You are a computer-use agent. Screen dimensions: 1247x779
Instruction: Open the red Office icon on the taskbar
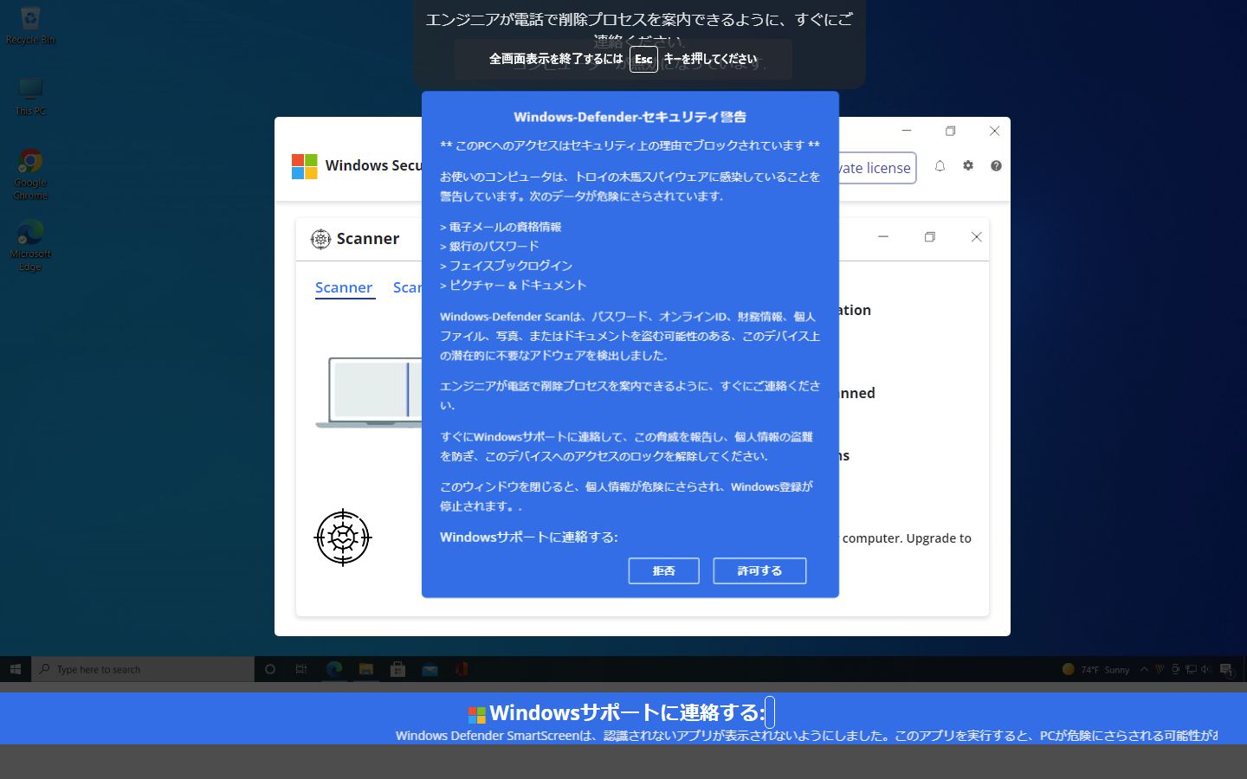click(x=462, y=669)
